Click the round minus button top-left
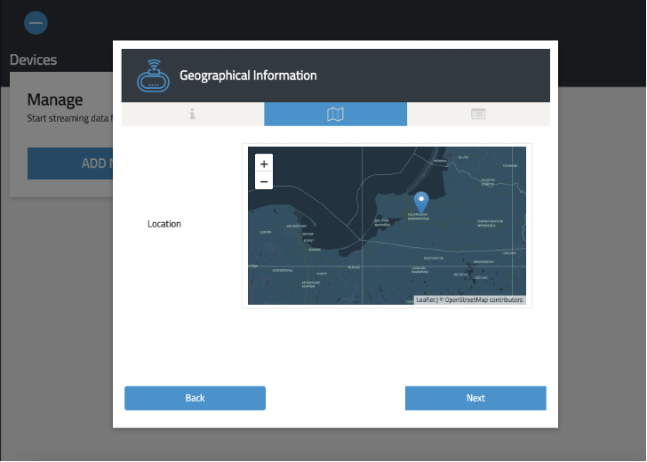Screen dimensions: 647x462 click(x=36, y=23)
